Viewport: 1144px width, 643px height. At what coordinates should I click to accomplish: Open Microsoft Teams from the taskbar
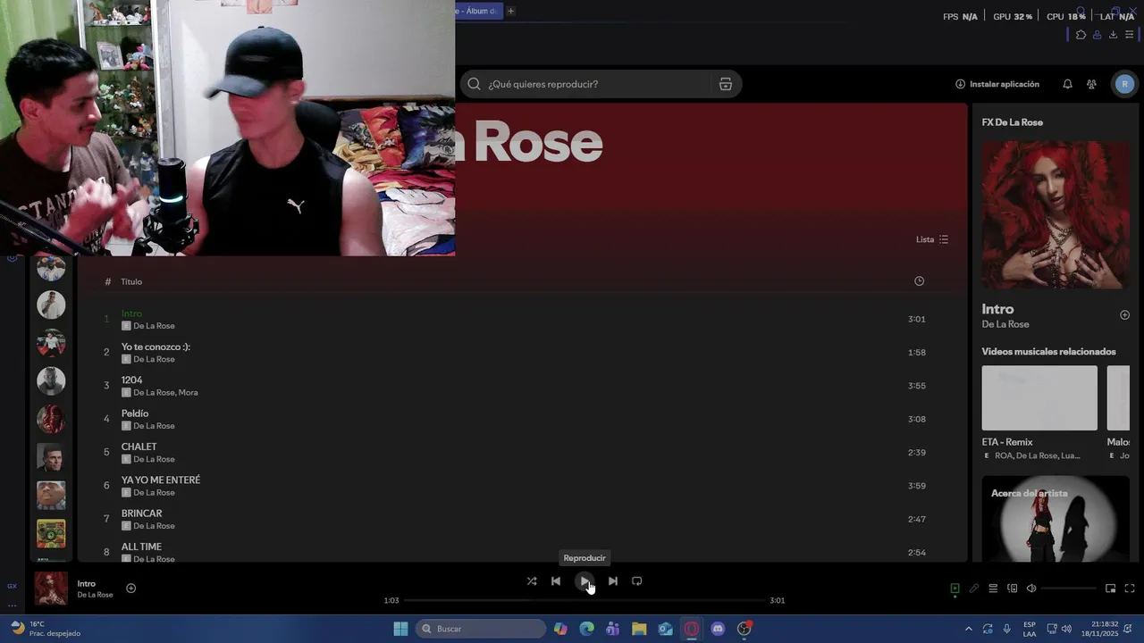point(612,629)
